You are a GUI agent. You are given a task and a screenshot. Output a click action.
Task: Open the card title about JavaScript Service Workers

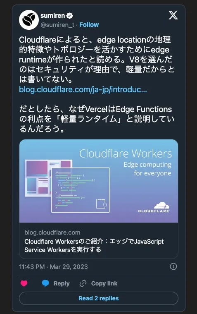point(94,245)
